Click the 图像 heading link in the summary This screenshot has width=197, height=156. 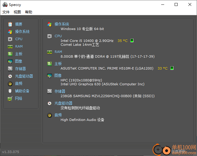[x=58, y=75]
